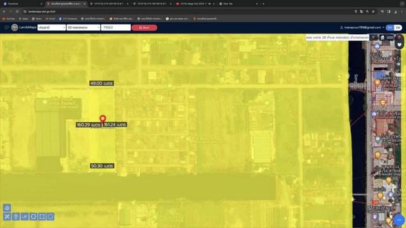Open the News bookmark

pos(37,18)
